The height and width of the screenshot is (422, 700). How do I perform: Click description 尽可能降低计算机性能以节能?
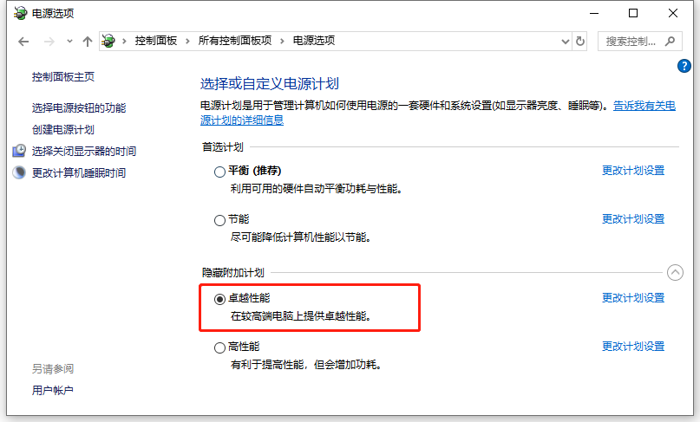coord(301,237)
